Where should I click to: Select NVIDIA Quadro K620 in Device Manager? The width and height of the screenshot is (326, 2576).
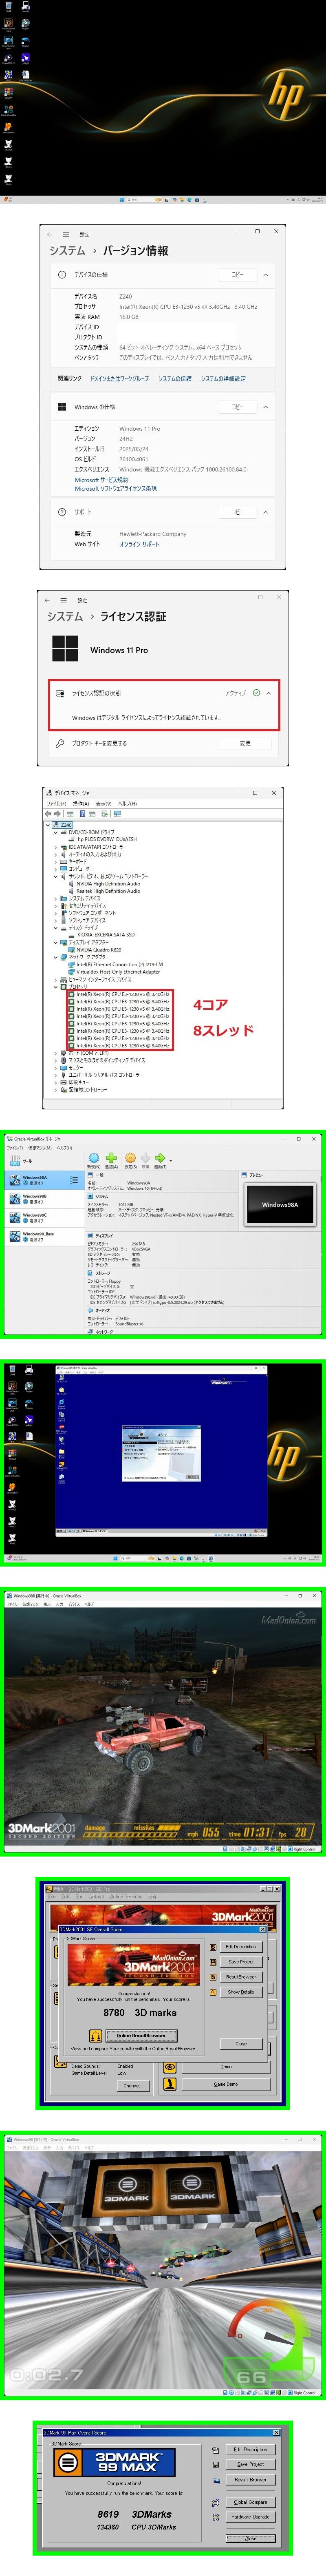99,949
